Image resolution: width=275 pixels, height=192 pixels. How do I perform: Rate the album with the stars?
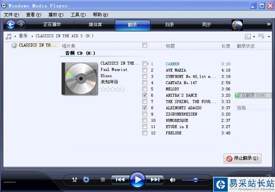tap(113, 89)
